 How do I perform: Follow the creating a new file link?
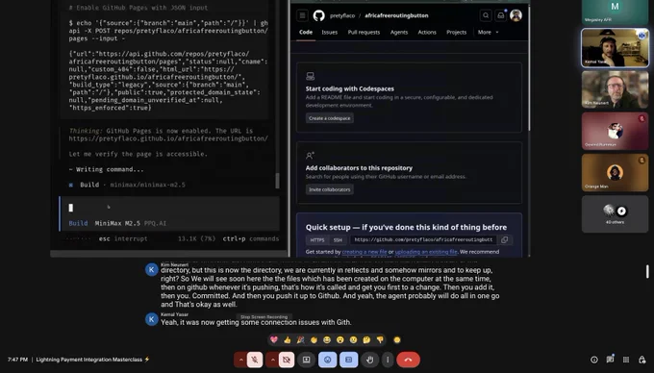click(x=365, y=252)
